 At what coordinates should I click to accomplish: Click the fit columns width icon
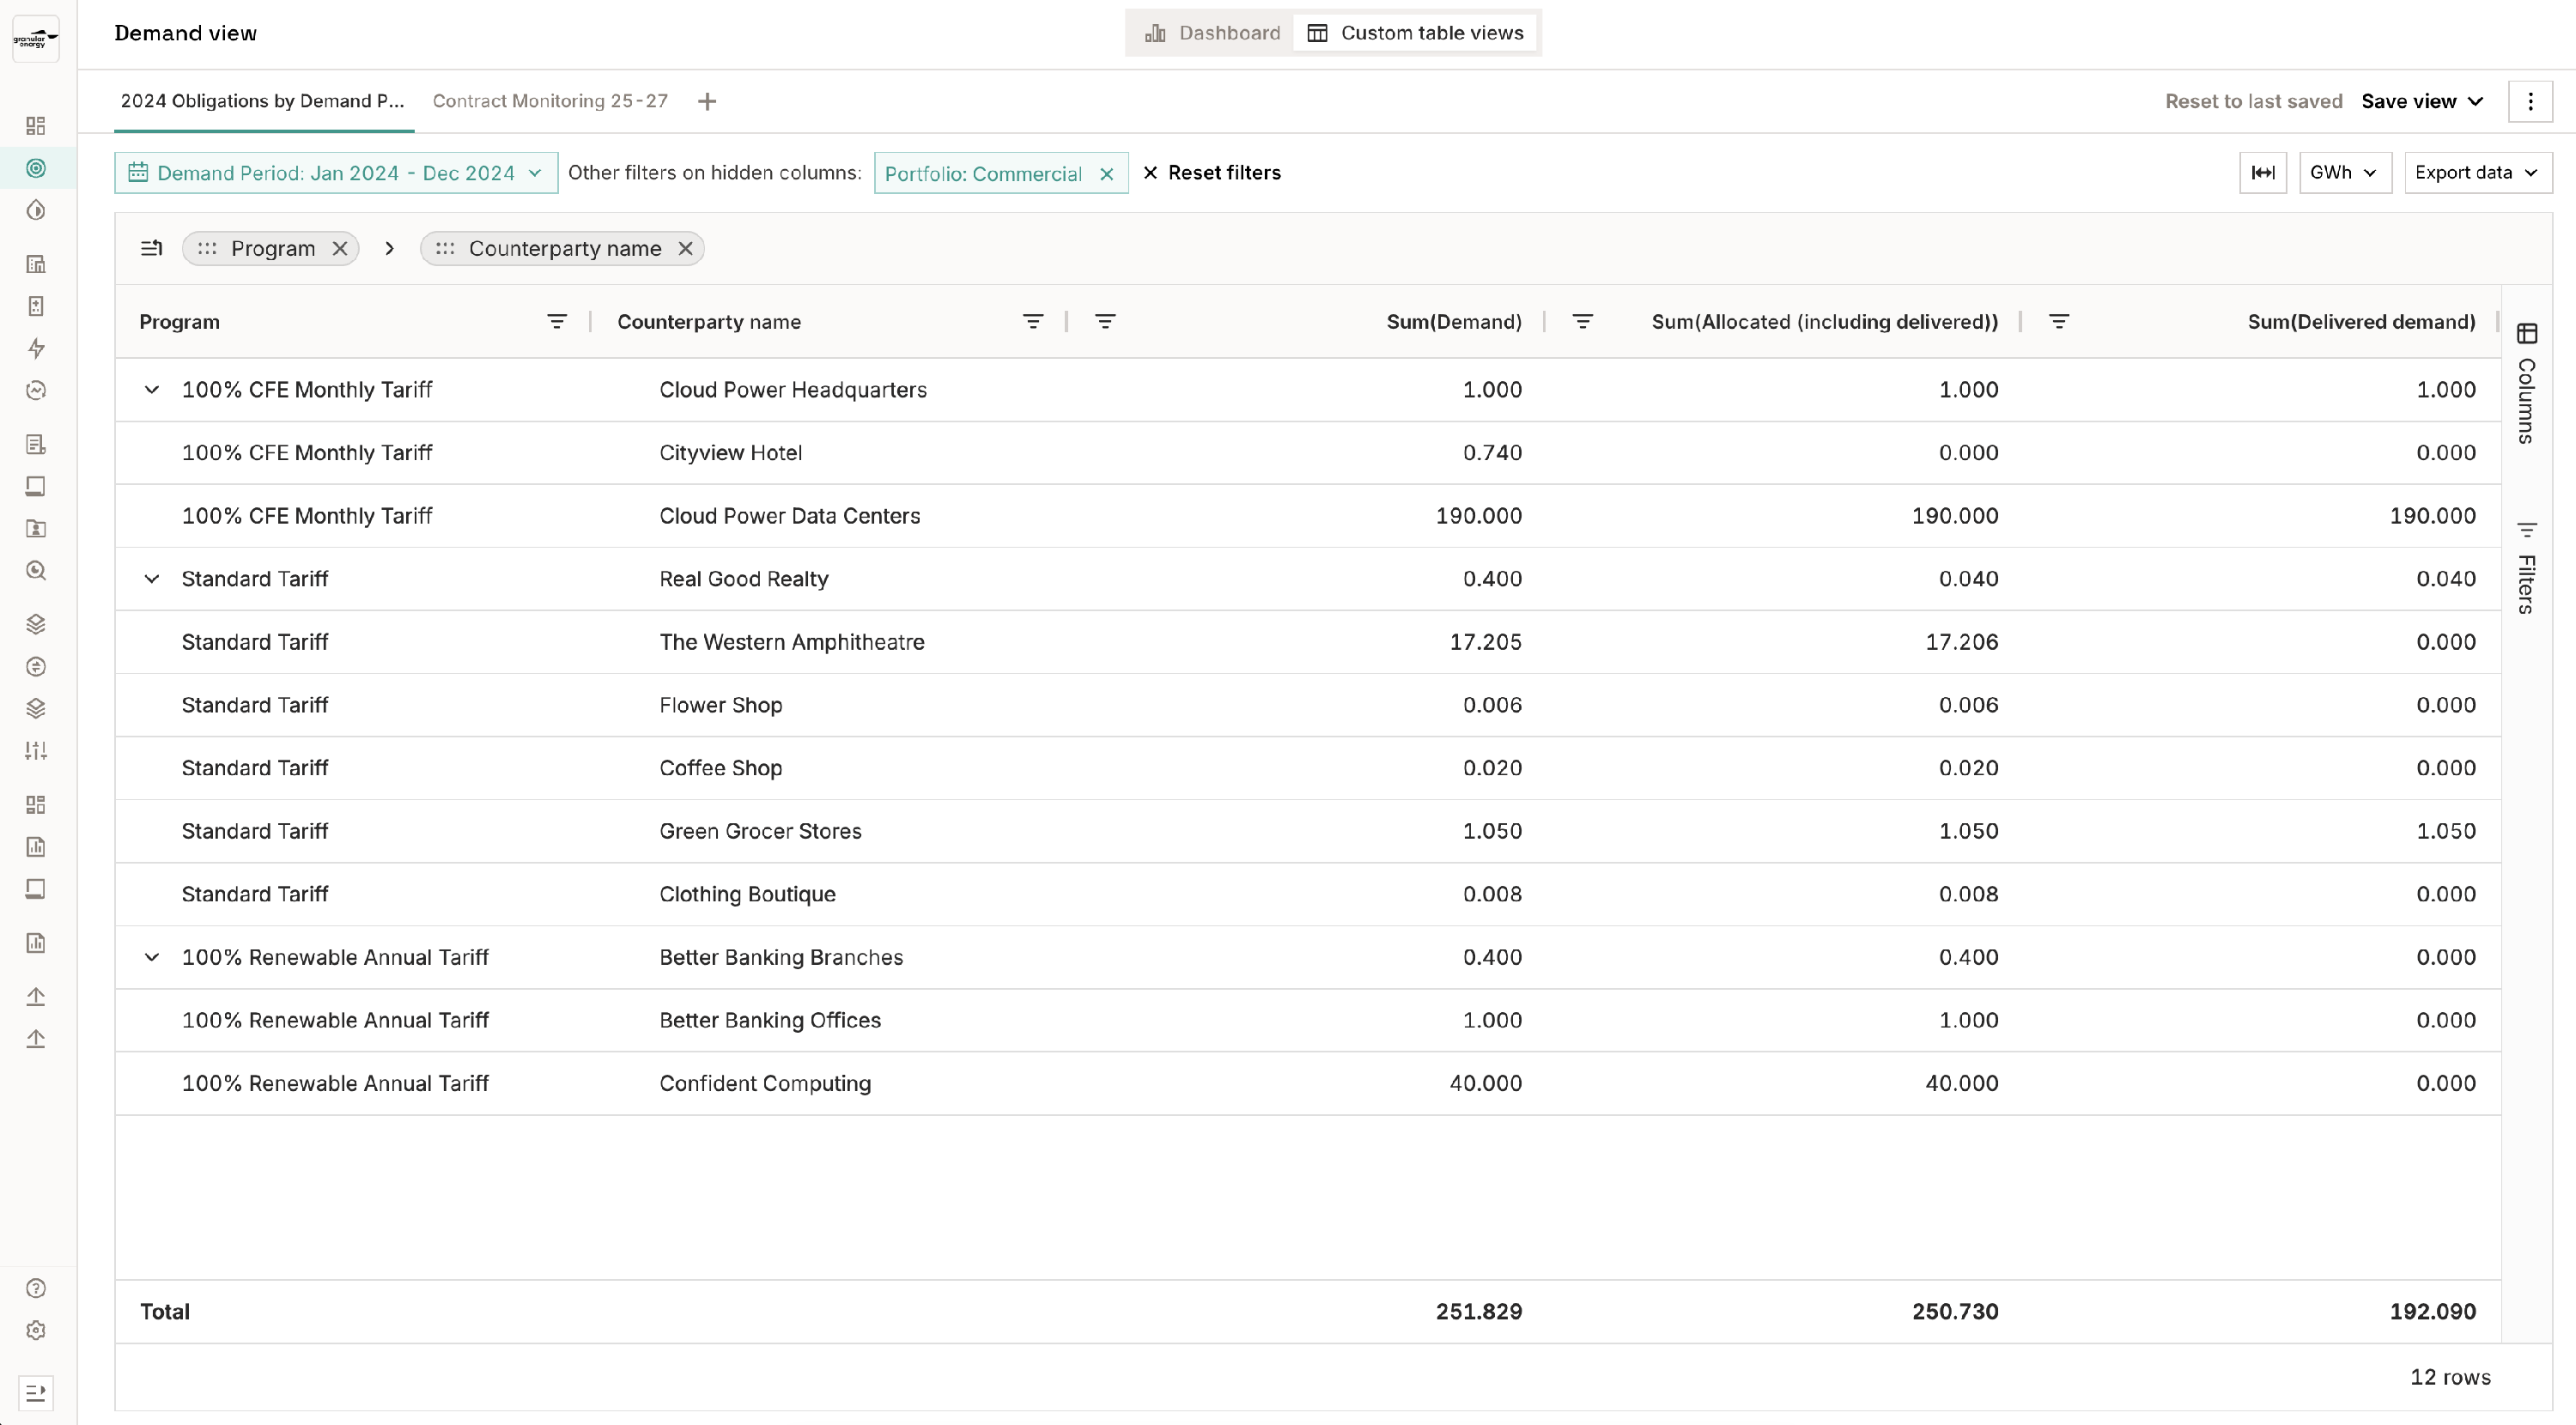point(2262,173)
